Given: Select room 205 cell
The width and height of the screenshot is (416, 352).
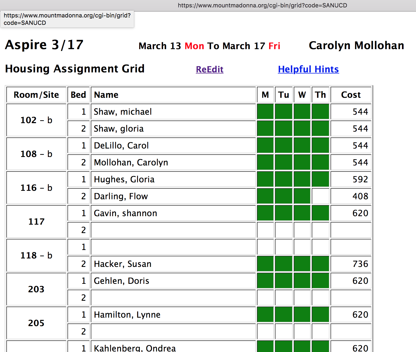Looking at the screenshot, I should [36, 323].
